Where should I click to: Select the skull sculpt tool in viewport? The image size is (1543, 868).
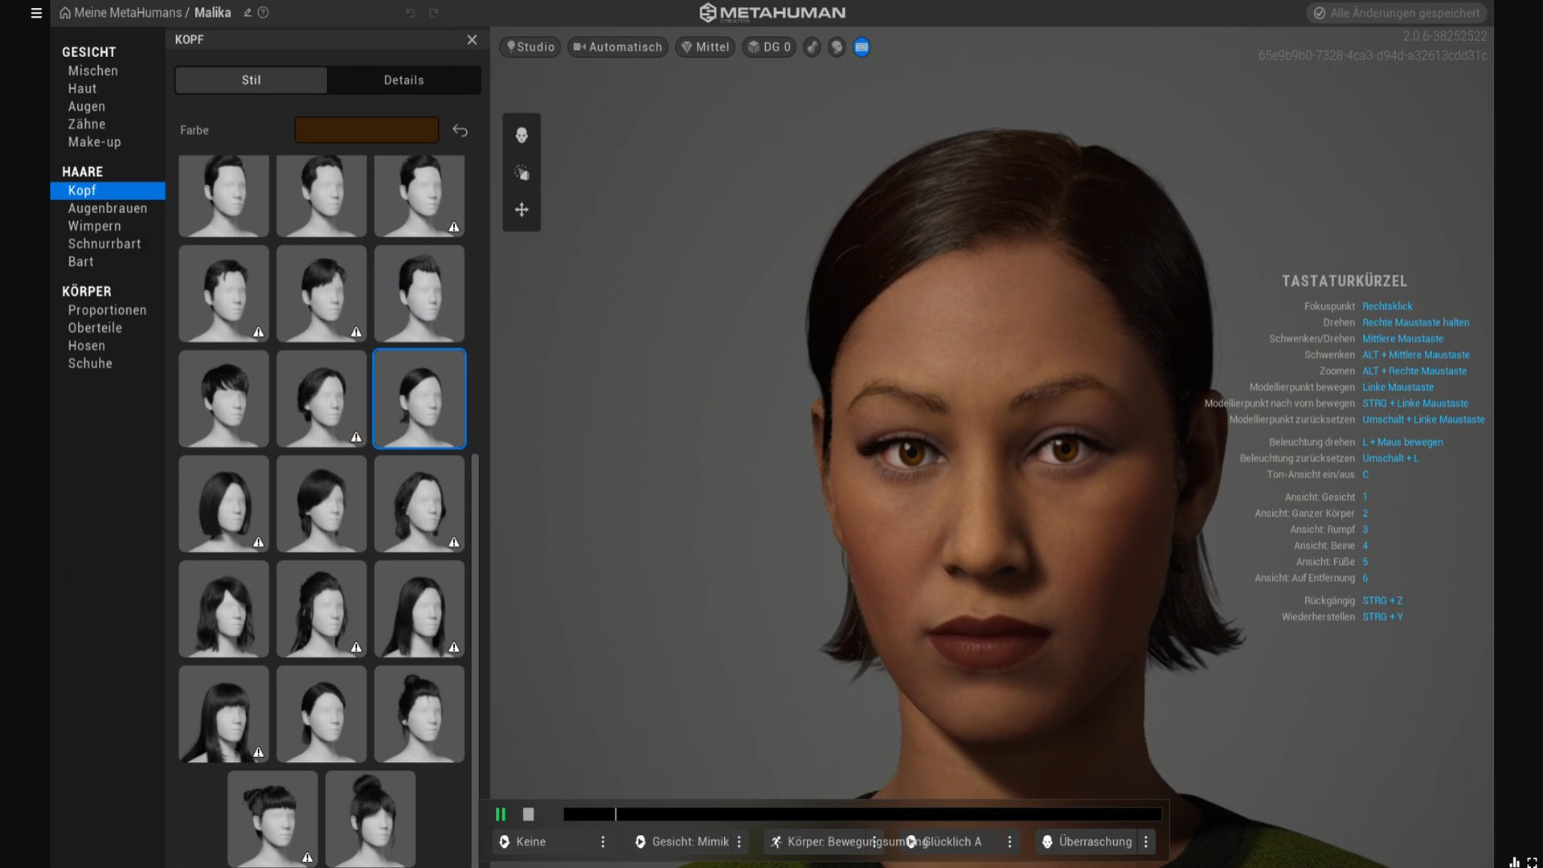pos(522,135)
